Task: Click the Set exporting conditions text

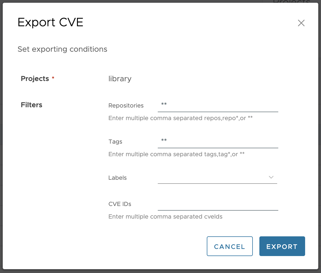Action: [x=62, y=49]
